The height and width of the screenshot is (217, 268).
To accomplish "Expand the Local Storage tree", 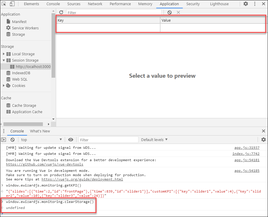I will point(3,54).
